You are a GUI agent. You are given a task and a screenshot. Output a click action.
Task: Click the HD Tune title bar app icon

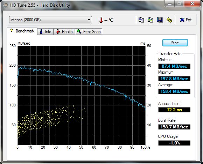pyautogui.click(x=5, y=5)
